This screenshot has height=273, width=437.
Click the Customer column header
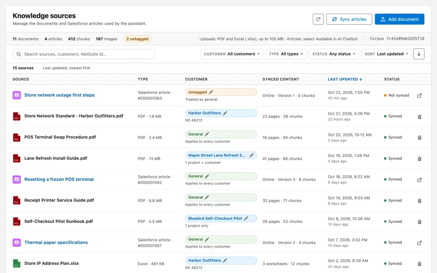pyautogui.click(x=196, y=79)
